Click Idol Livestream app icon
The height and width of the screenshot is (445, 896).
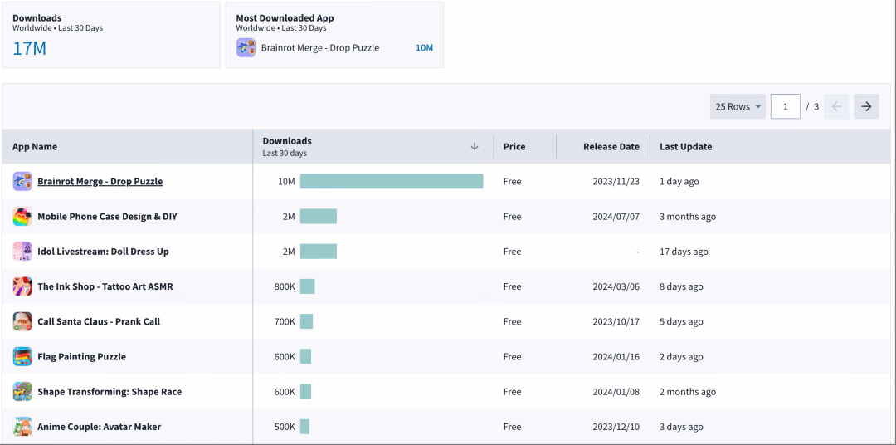coord(22,252)
